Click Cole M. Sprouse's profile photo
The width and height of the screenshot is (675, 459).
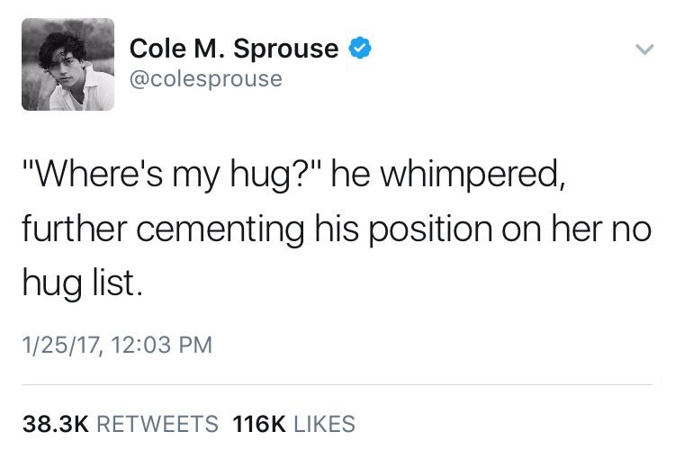(68, 65)
